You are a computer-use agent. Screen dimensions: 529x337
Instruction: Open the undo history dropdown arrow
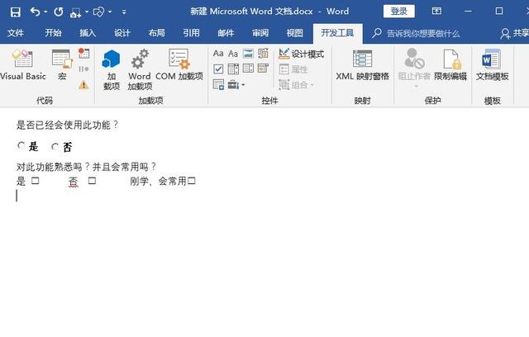[45, 12]
